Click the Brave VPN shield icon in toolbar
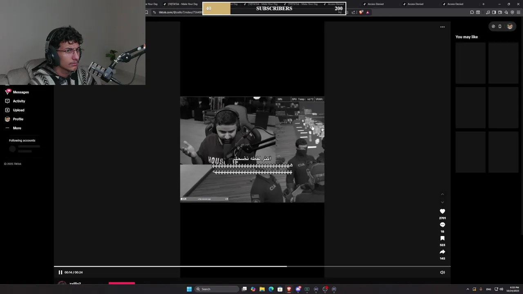 point(512,12)
